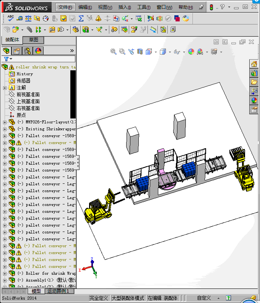The image size is (260, 303).
Task: Select History item in the tree
Action: [25, 74]
